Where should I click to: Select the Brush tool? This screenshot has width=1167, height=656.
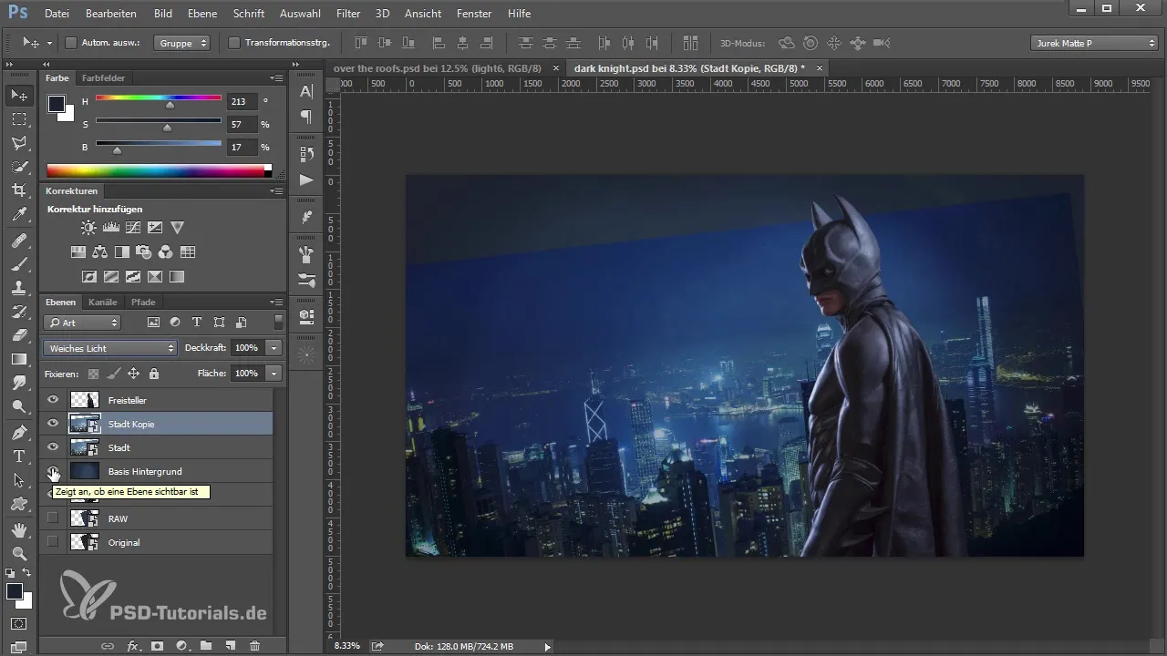[19, 263]
